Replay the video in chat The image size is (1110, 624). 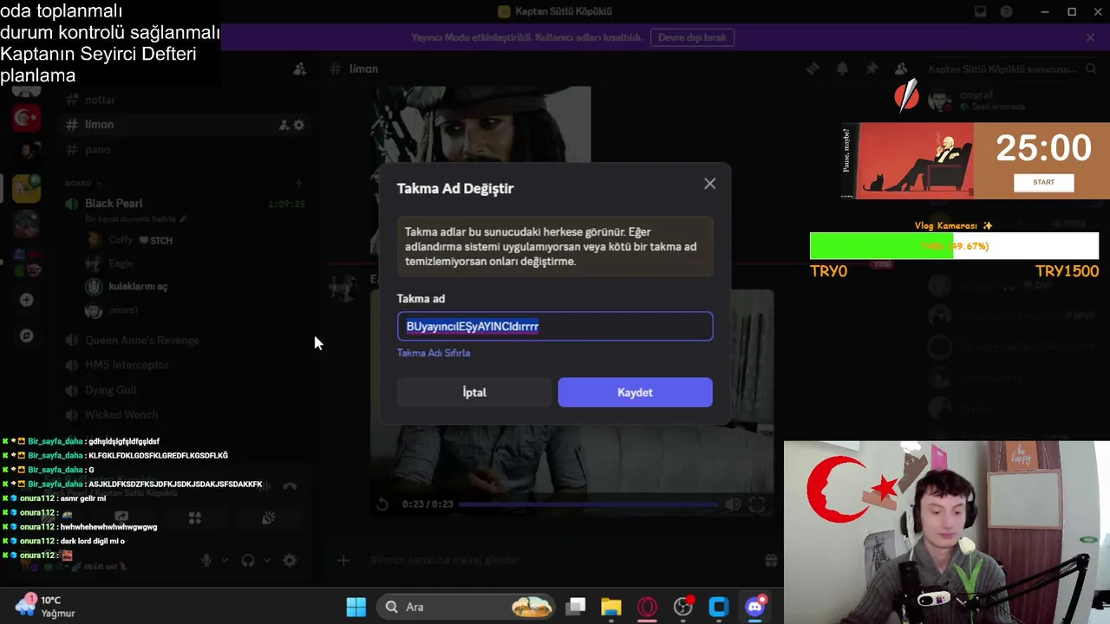(x=382, y=504)
